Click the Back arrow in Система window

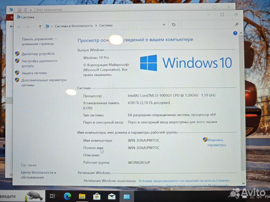(19, 27)
